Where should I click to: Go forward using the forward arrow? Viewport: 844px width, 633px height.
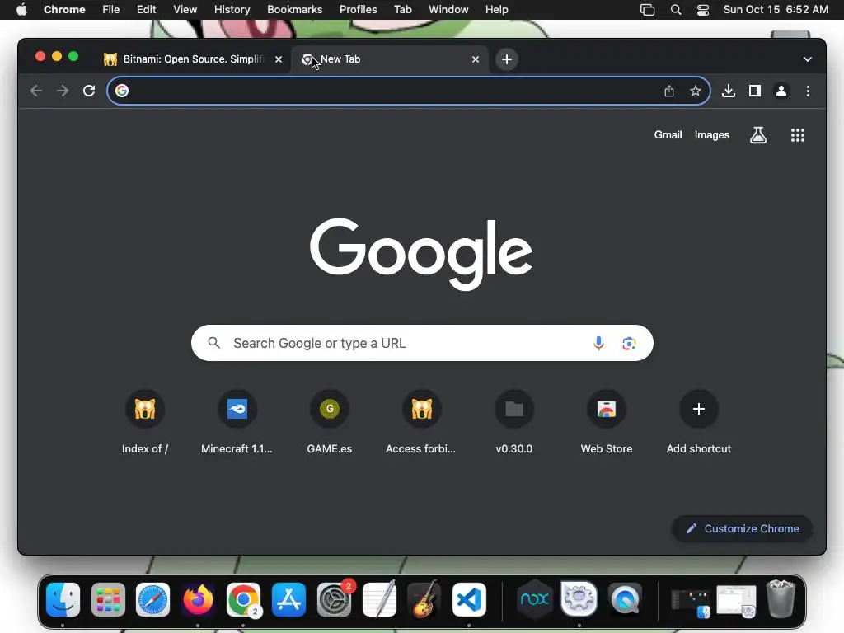63,91
